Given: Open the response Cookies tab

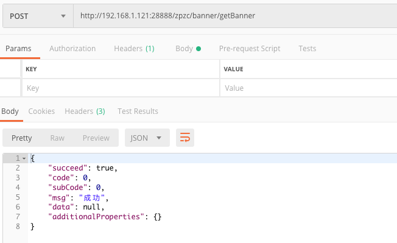Looking at the screenshot, I should (x=41, y=111).
